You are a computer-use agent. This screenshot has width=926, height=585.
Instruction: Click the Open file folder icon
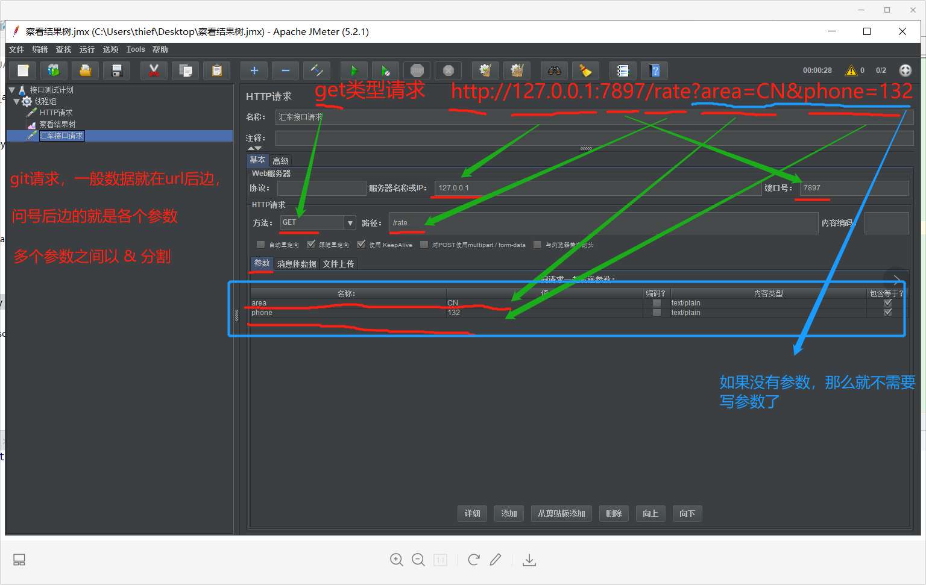click(x=86, y=70)
